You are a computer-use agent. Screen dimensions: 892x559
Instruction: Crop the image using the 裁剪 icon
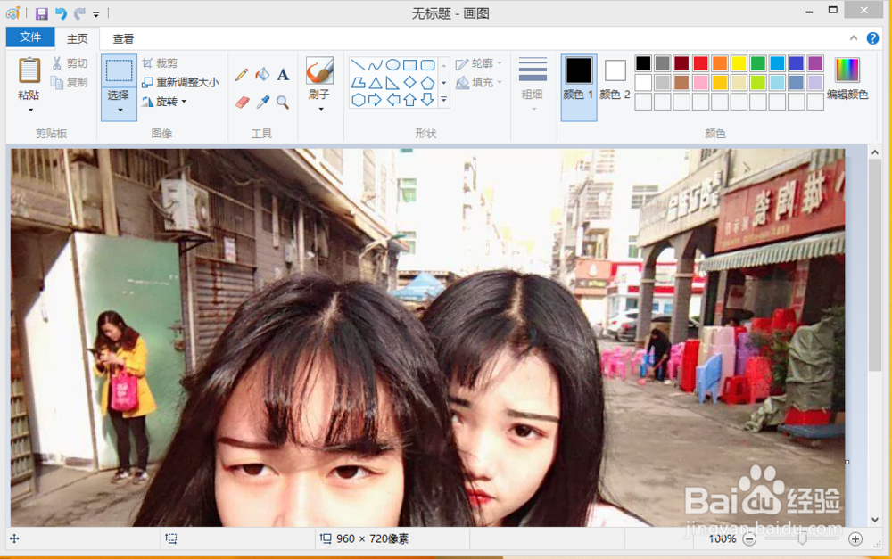coord(164,62)
